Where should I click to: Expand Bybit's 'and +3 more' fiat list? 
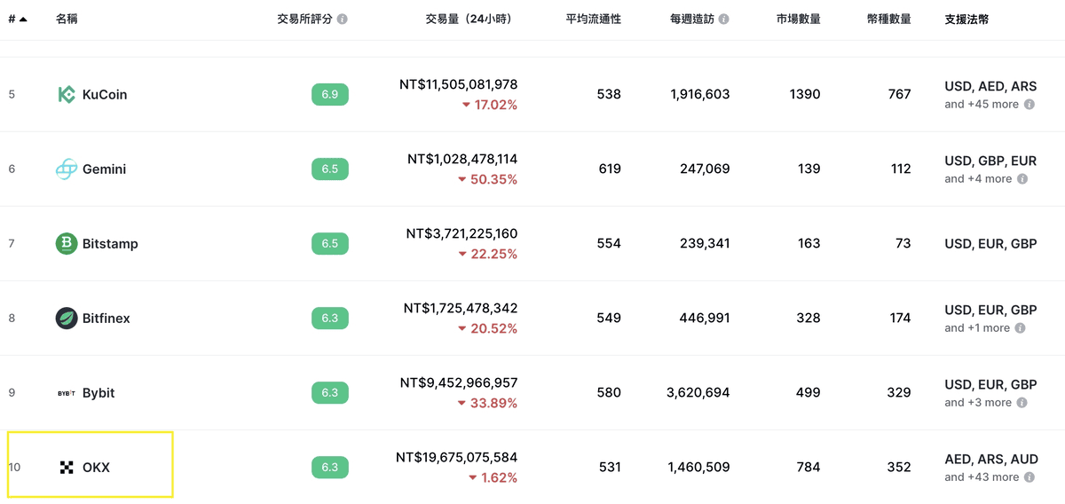click(978, 402)
